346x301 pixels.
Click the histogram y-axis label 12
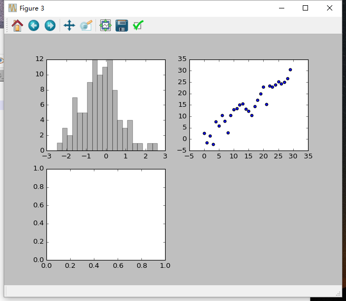click(x=40, y=59)
